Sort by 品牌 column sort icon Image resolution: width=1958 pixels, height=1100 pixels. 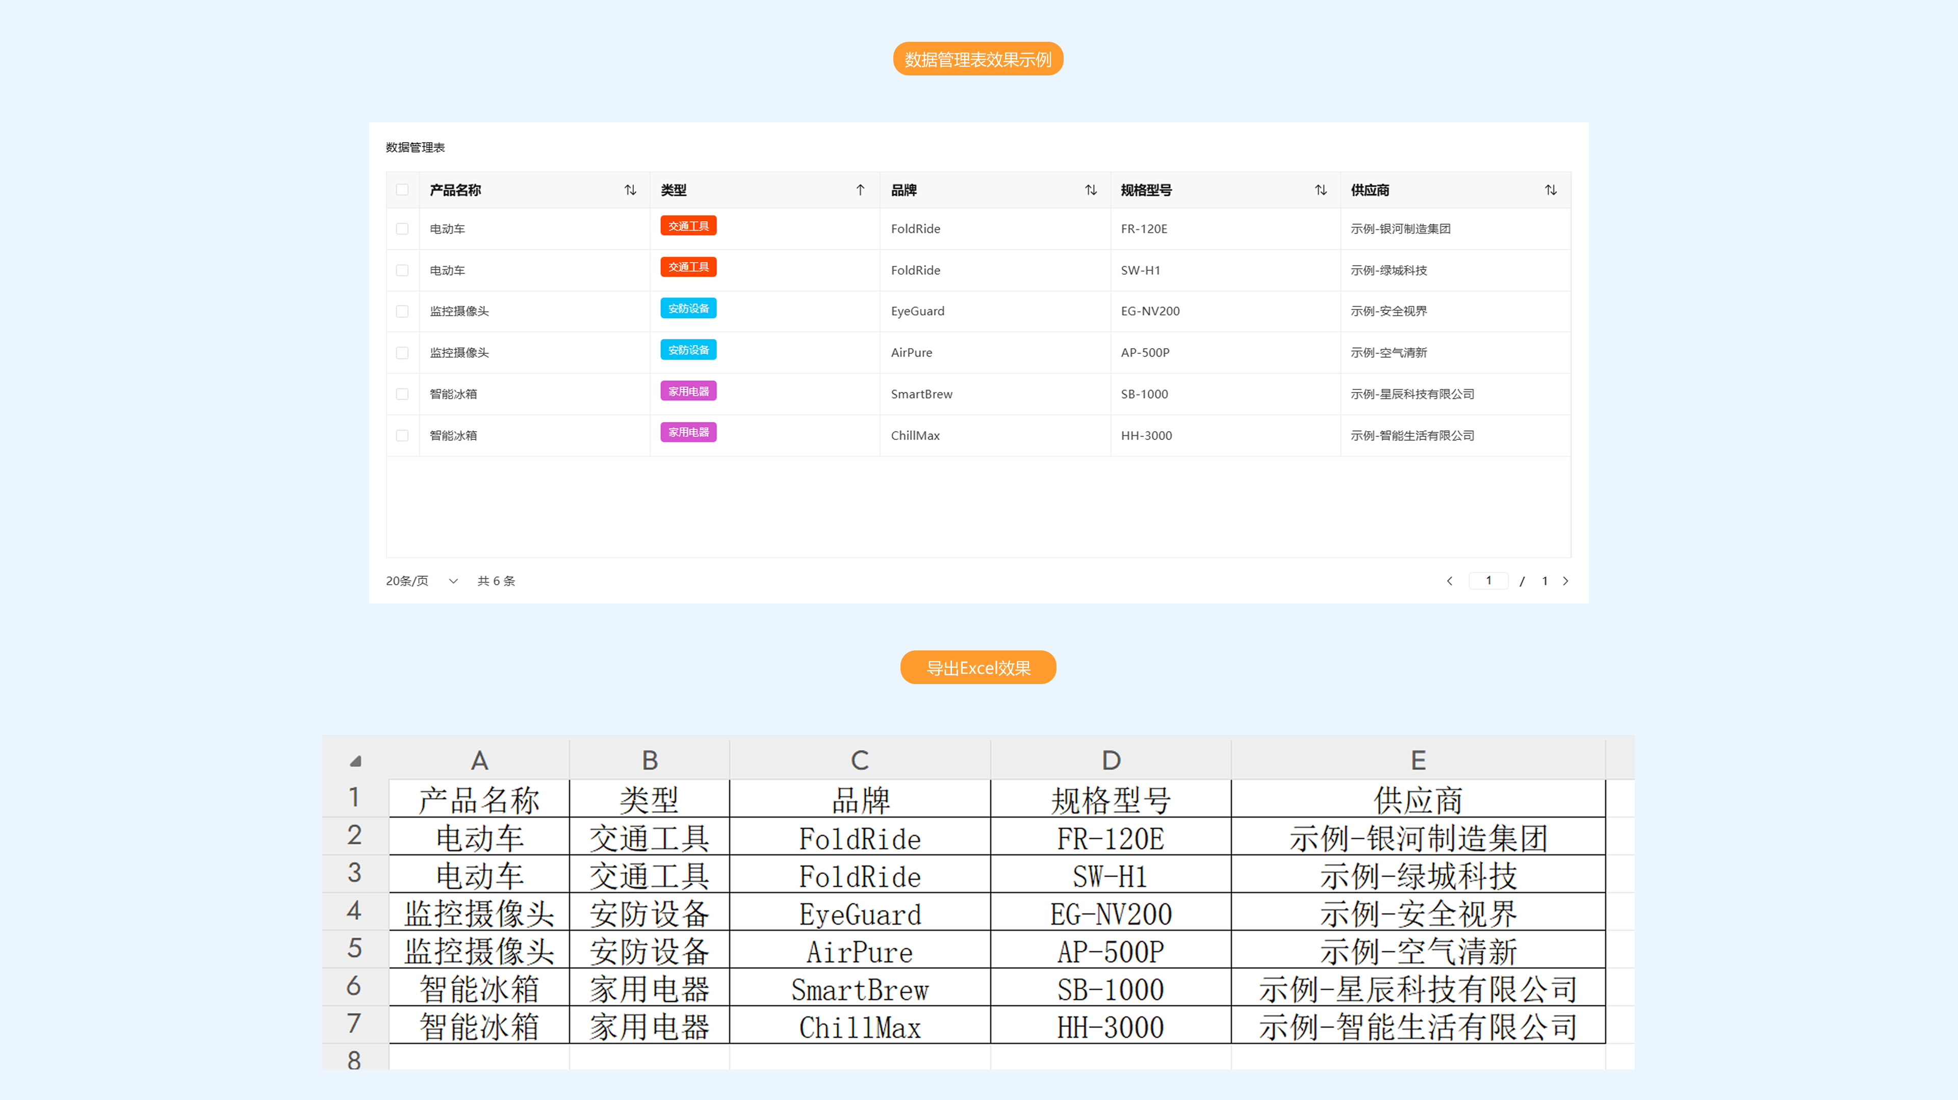click(1091, 190)
